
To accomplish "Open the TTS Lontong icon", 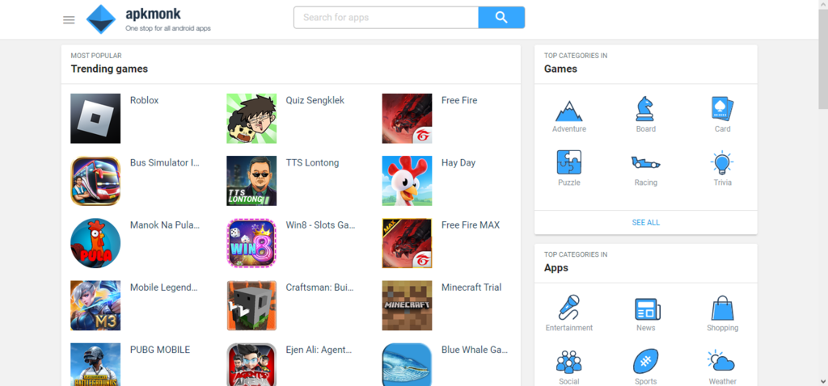I will click(x=251, y=181).
